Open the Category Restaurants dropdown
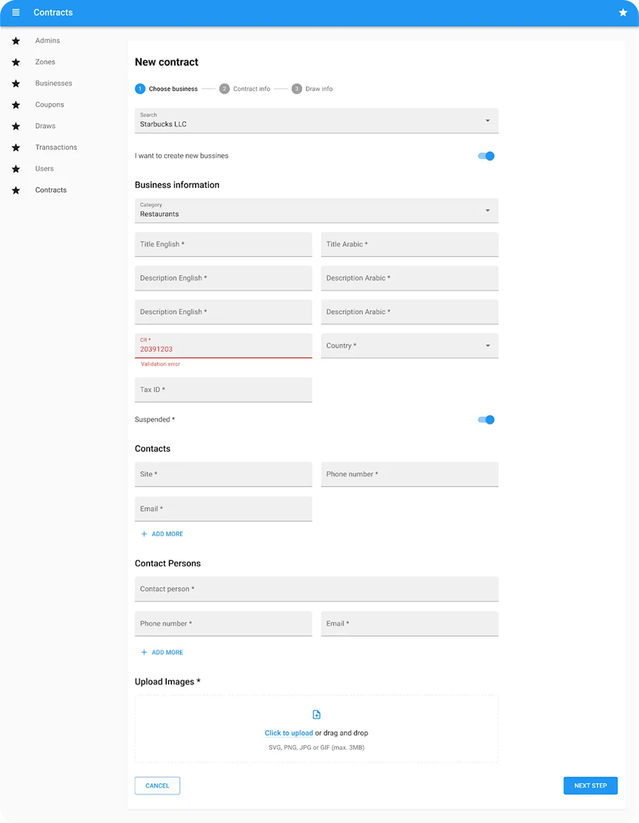Viewport: 639px width, 823px height. [x=316, y=210]
